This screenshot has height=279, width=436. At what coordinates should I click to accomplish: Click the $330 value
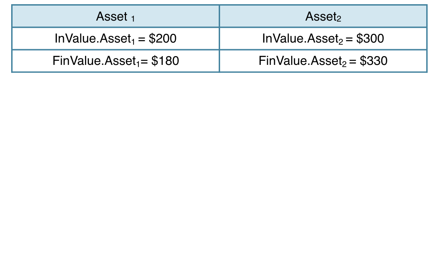coord(374,61)
